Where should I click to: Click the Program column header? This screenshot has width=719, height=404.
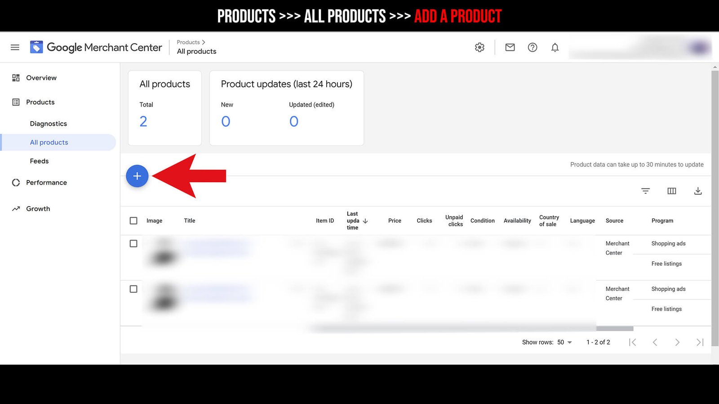click(x=662, y=220)
